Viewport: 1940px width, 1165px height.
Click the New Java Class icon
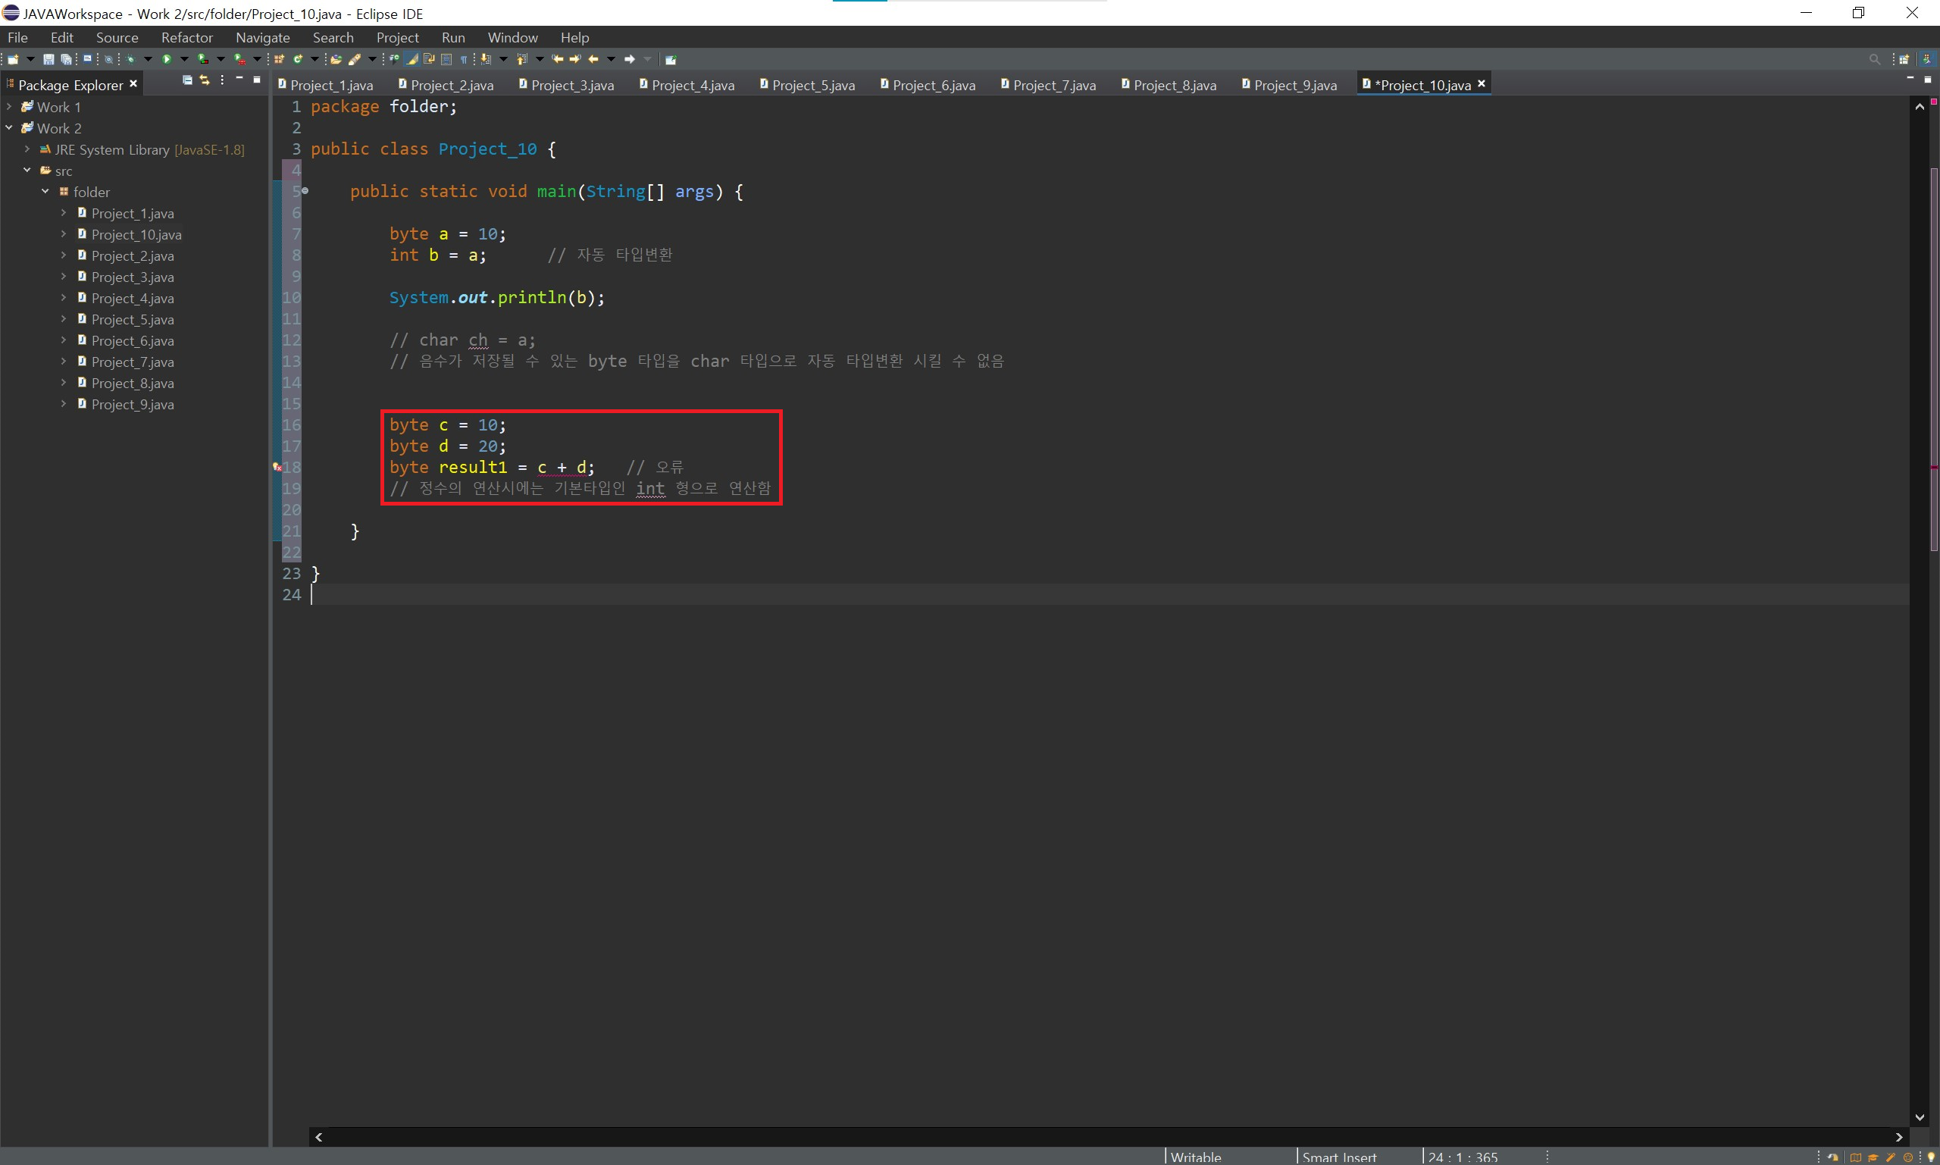pos(297,60)
